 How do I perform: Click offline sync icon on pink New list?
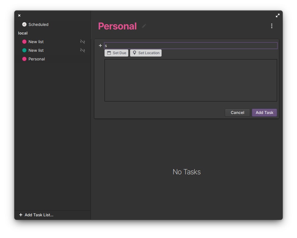click(x=82, y=42)
